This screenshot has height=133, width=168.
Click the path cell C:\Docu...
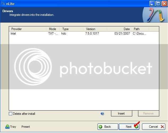click(x=139, y=34)
